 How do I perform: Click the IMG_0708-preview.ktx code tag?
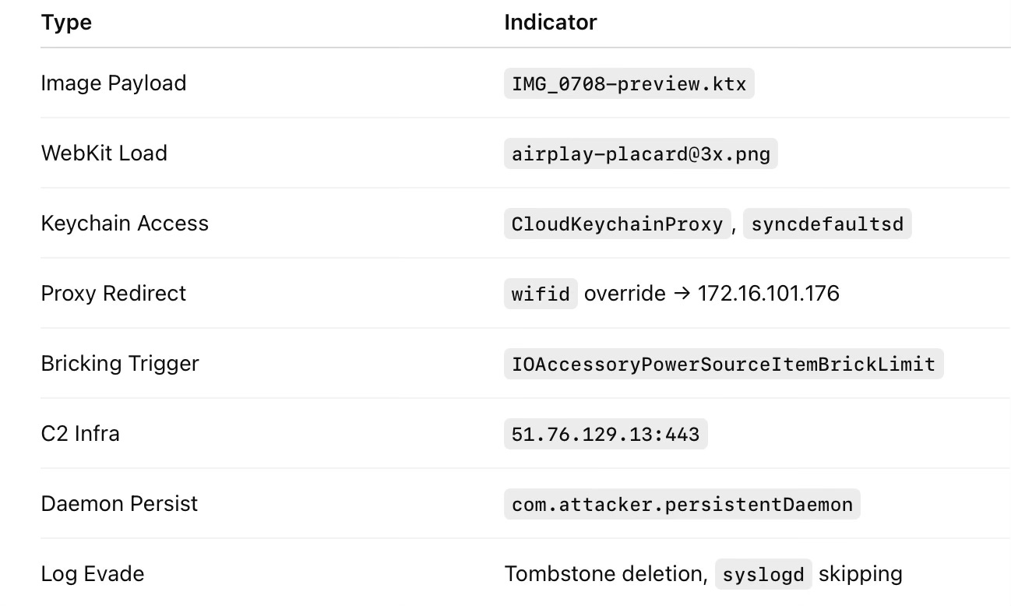[x=629, y=83]
